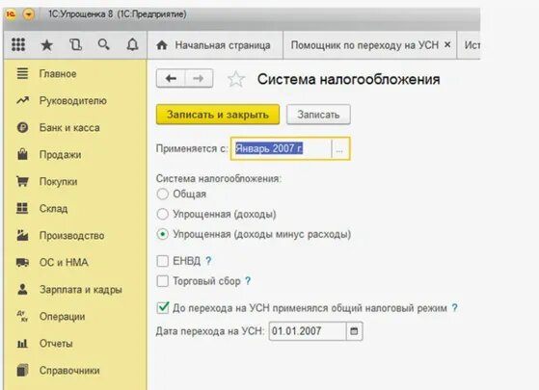Click the Справочники books icon

(x=22, y=370)
